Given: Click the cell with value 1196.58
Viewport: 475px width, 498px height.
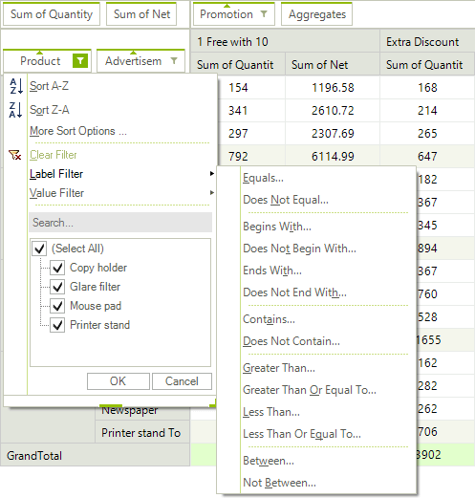Looking at the screenshot, I should (x=333, y=88).
